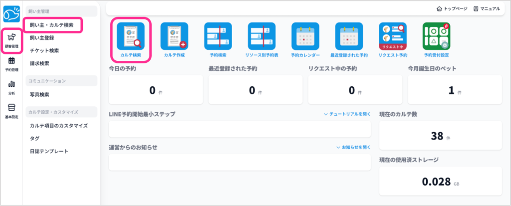This screenshot has width=511, height=206.
Task: Click the 今月誕生日のペット count card
Action: point(454,90)
